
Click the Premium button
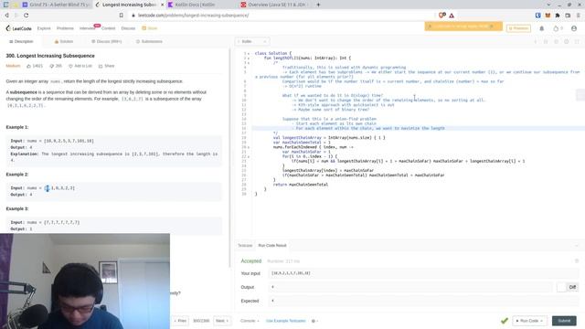518,28
